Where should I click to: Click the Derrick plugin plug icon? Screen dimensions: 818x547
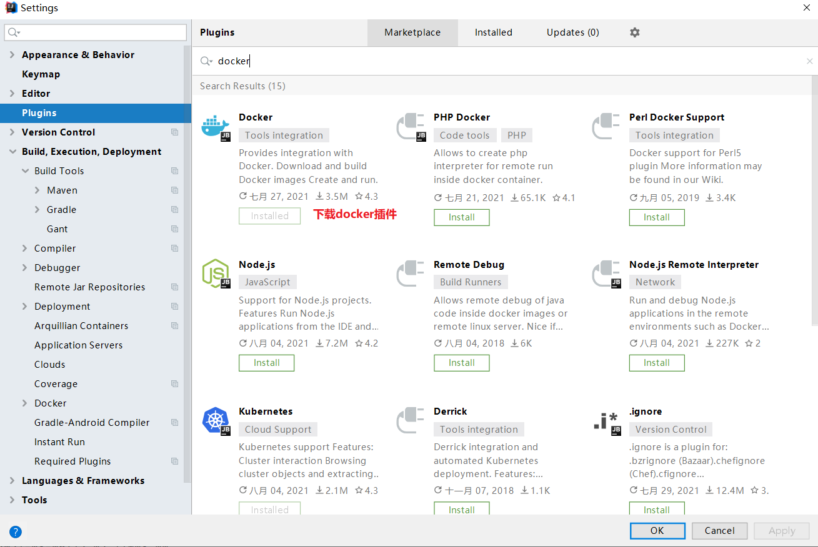coord(411,421)
